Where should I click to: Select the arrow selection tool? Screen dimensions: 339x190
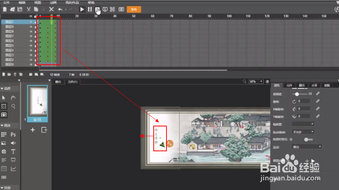(x=4, y=98)
